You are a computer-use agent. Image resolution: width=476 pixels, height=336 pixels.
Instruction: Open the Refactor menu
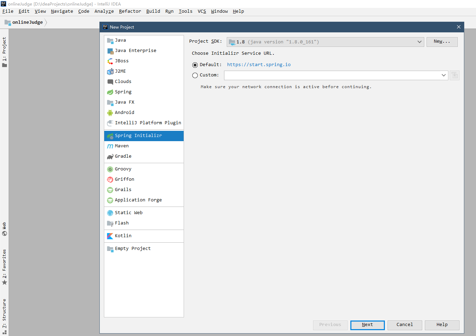(130, 11)
